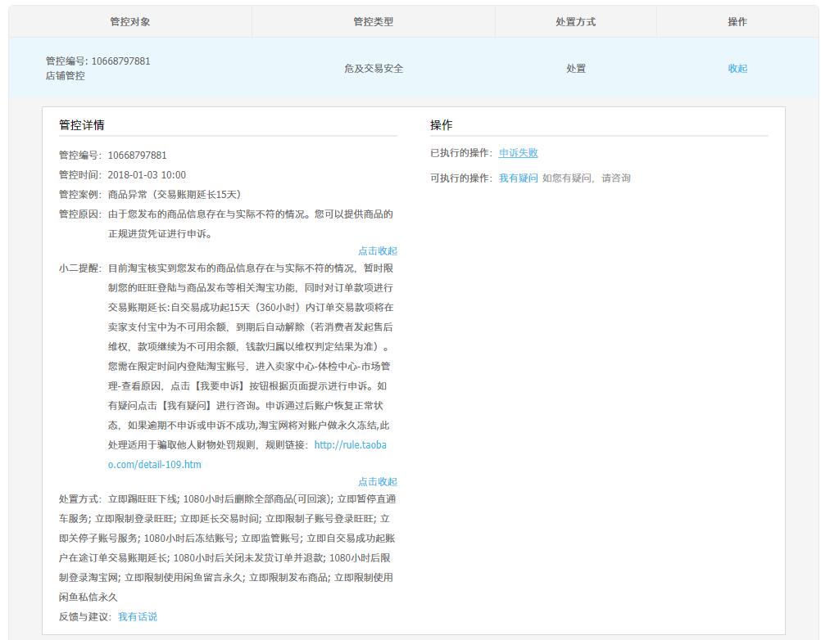
Task: Select the 管控案例 value 商品异常（交易账期延长15天）
Action: pyautogui.click(x=175, y=195)
